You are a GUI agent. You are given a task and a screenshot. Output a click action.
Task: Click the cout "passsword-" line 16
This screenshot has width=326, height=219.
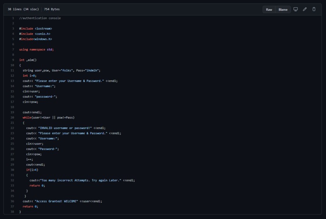pos(40,97)
